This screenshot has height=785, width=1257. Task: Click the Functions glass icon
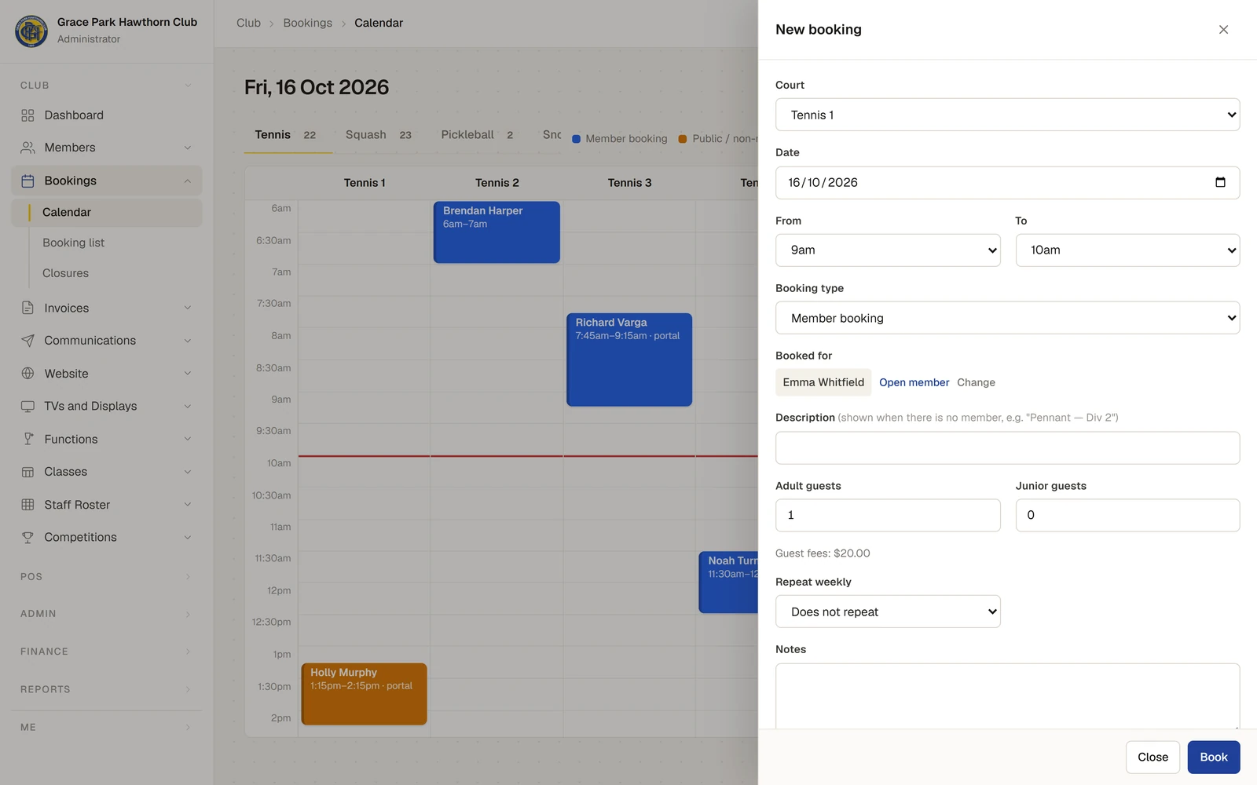(27, 439)
